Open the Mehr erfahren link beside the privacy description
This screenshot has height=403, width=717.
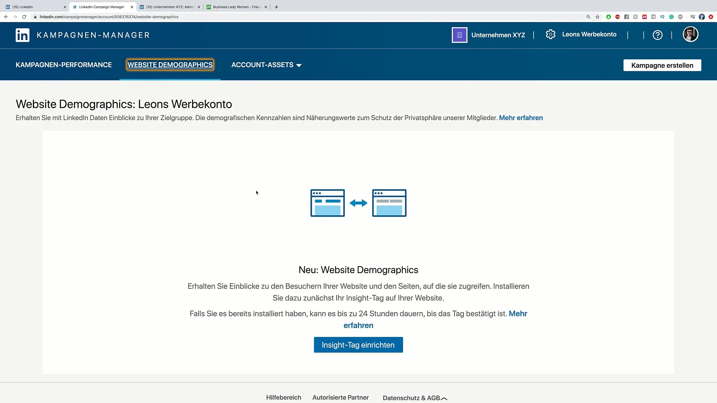pyautogui.click(x=521, y=118)
